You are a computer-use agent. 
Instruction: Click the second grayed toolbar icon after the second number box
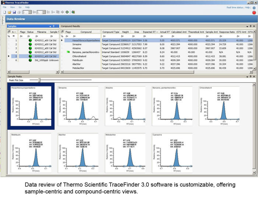click(x=53, y=12)
